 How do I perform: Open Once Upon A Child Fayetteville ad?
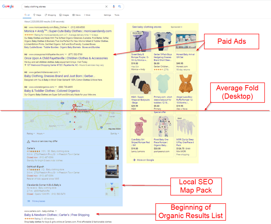[x=66, y=58]
